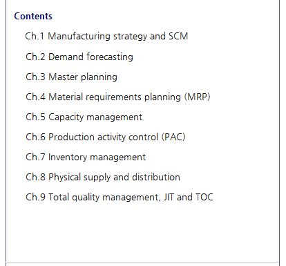Open Ch.6 Production activity control (PAC)
The width and height of the screenshot is (286, 266).
(106, 137)
